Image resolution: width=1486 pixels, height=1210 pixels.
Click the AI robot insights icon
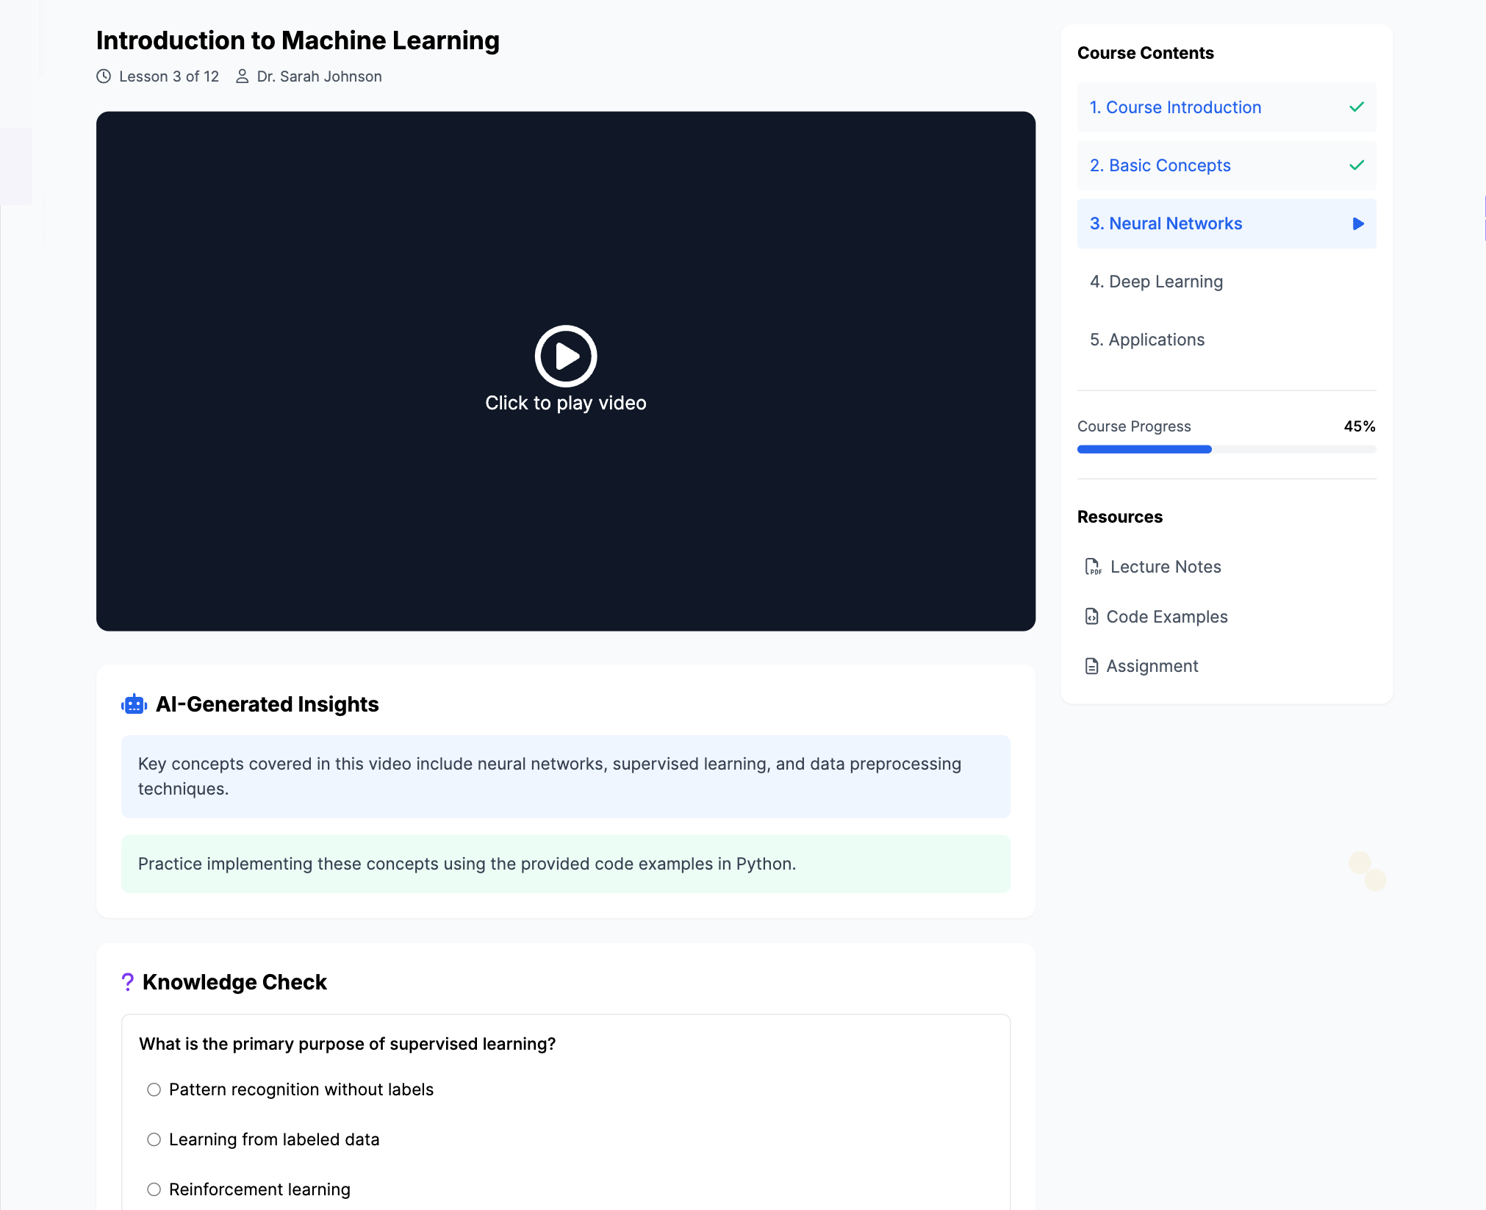(134, 704)
